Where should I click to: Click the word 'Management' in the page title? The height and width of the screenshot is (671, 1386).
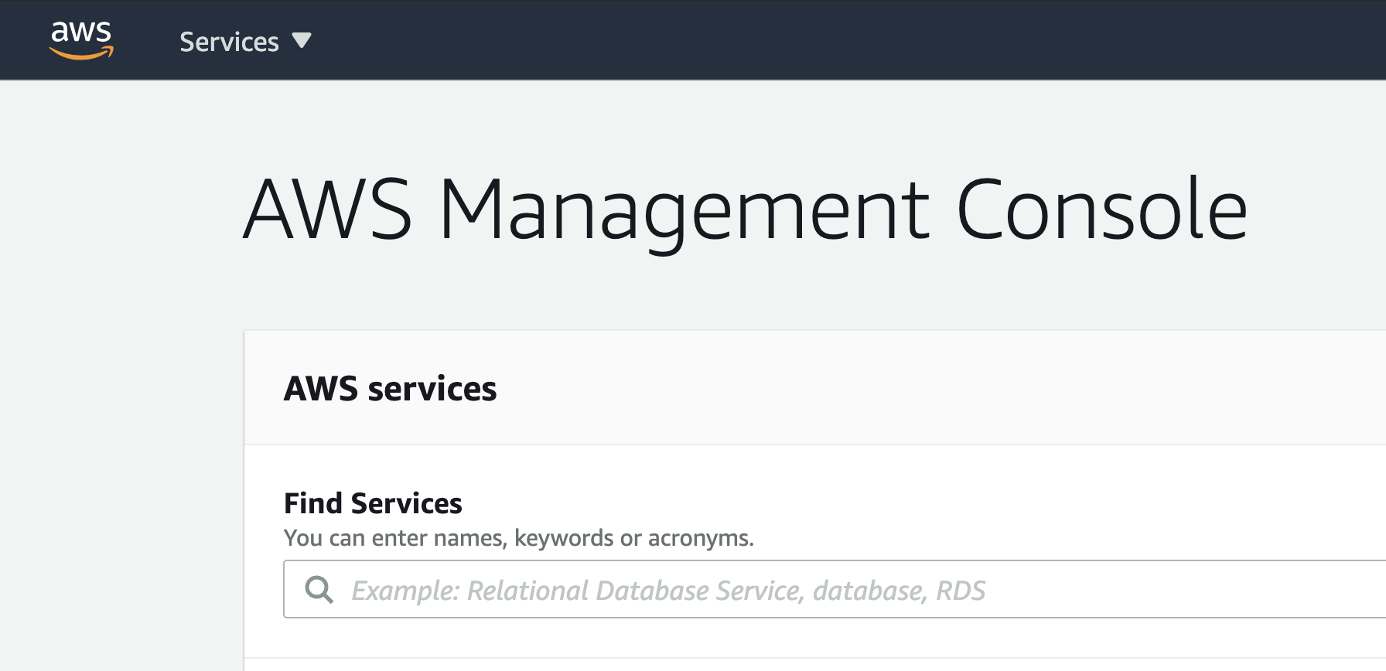[684, 209]
